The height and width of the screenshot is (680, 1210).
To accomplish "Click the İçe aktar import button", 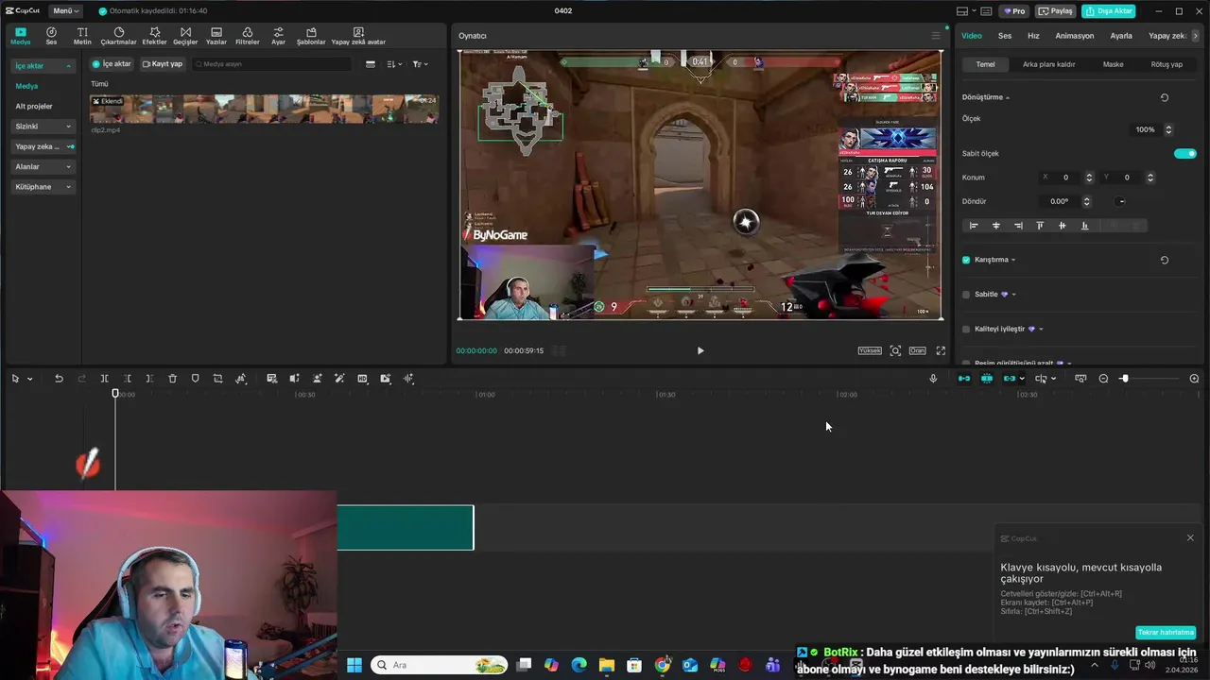I will (112, 64).
